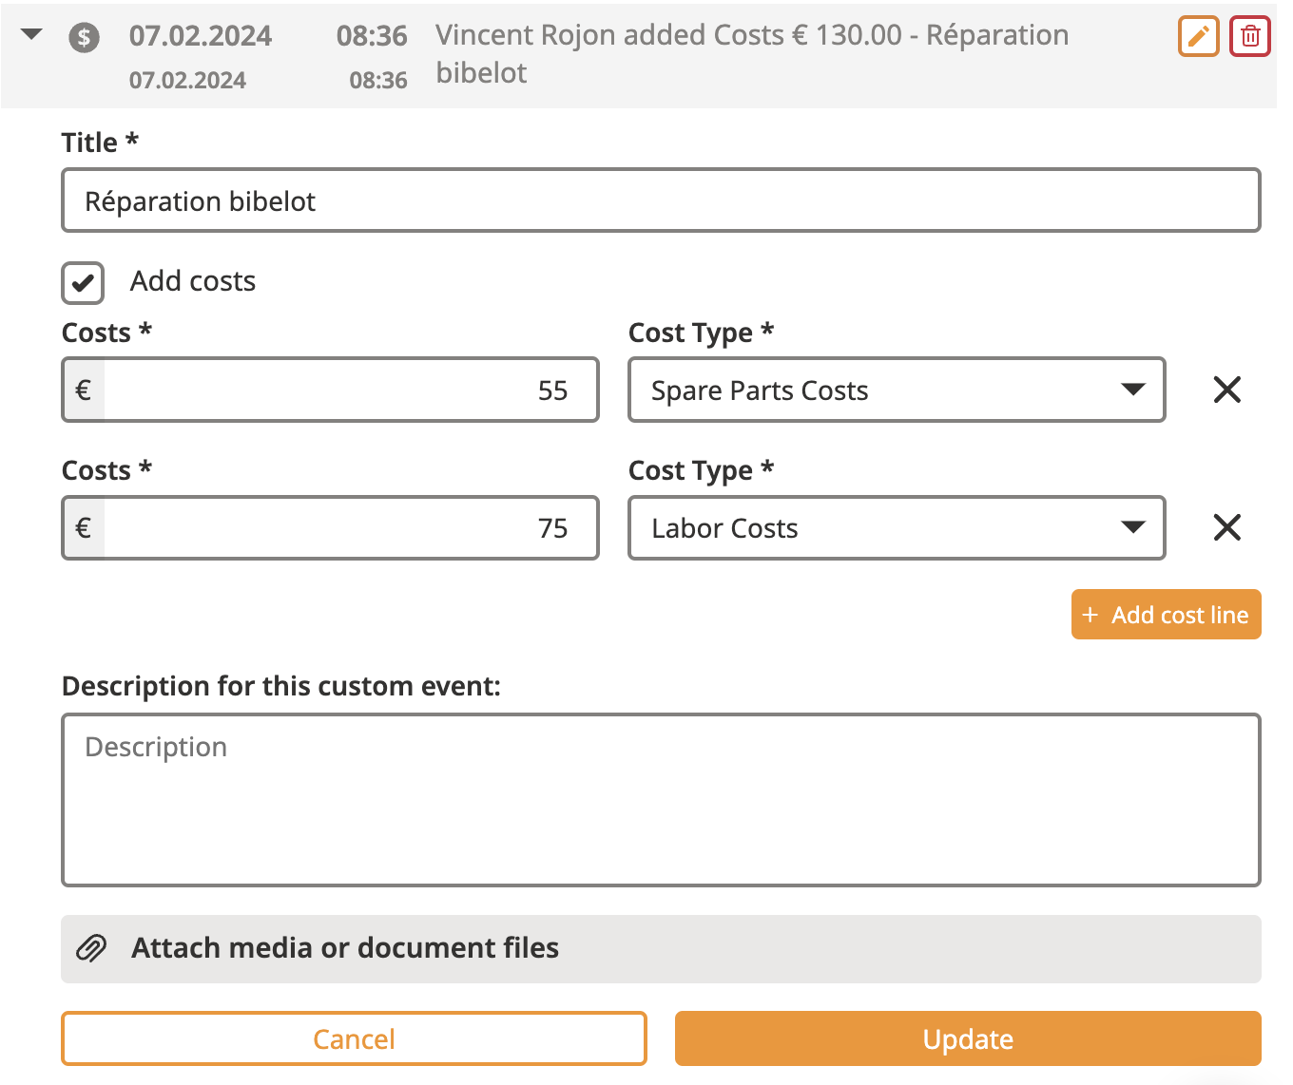The width and height of the screenshot is (1293, 1085).
Task: Click into the Description text area
Action: coord(661,799)
